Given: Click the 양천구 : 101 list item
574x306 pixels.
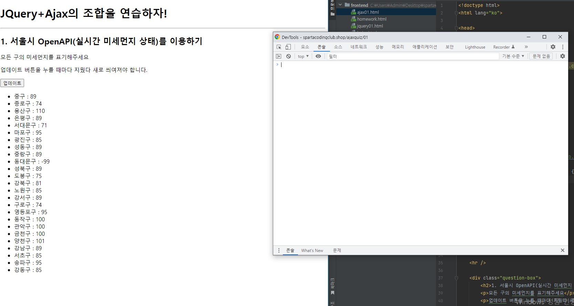Looking at the screenshot, I should click(x=29, y=241).
